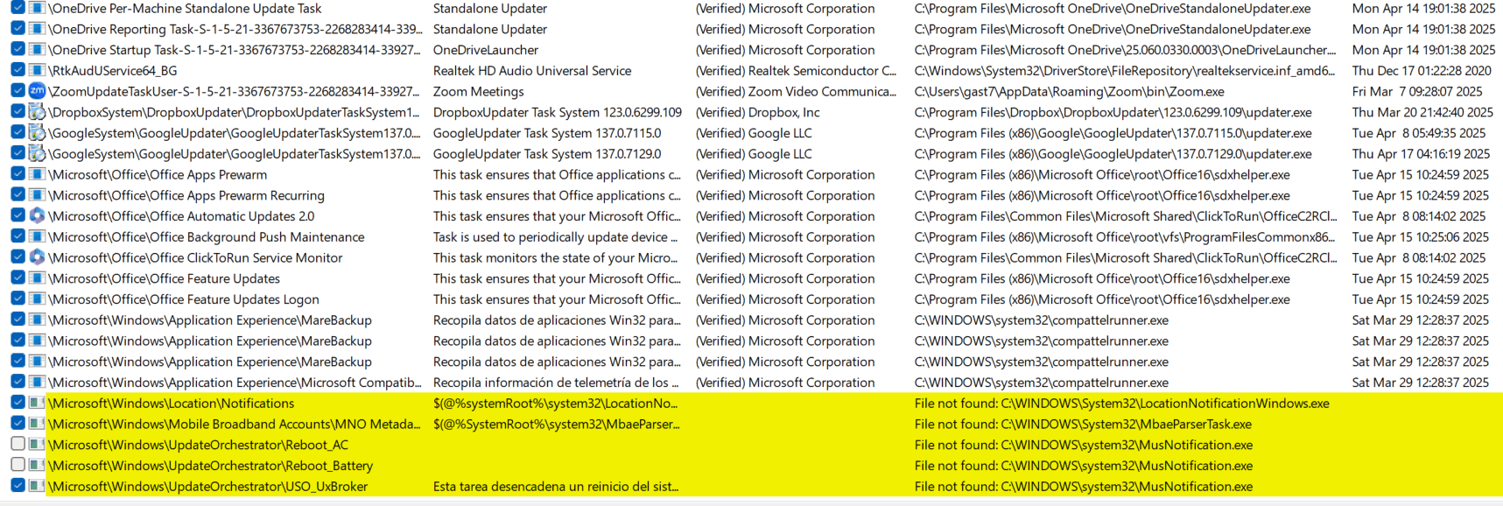Click the Office ClickToRun Service Monitor icon
Screen dimensions: 1503x506
(37, 257)
